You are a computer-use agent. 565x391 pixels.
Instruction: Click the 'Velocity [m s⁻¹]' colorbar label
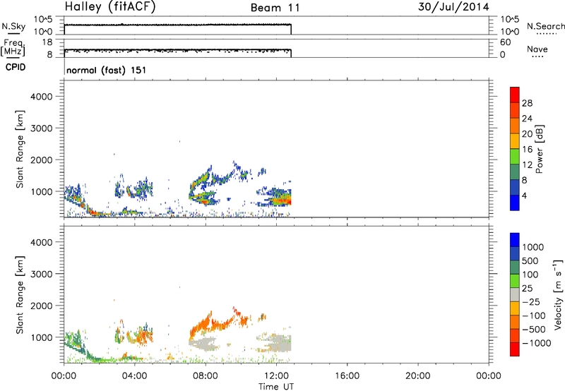[558, 294]
